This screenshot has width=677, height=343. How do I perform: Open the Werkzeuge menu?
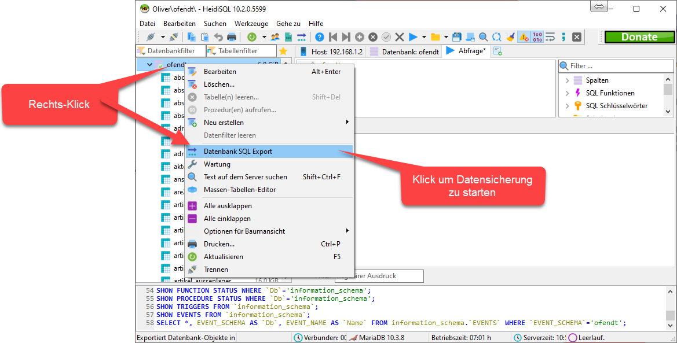[251, 24]
